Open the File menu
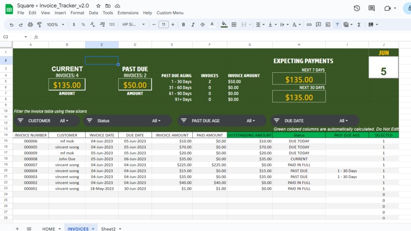This screenshot has width=411, height=231. click(21, 13)
